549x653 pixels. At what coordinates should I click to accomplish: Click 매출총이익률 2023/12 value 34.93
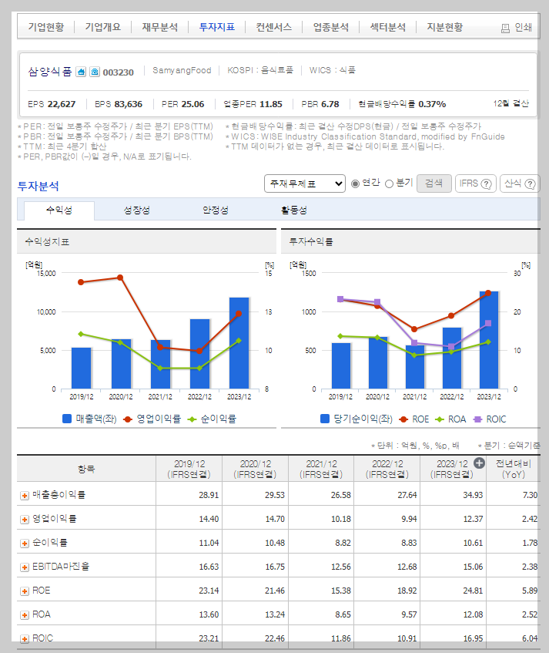pyautogui.click(x=474, y=495)
